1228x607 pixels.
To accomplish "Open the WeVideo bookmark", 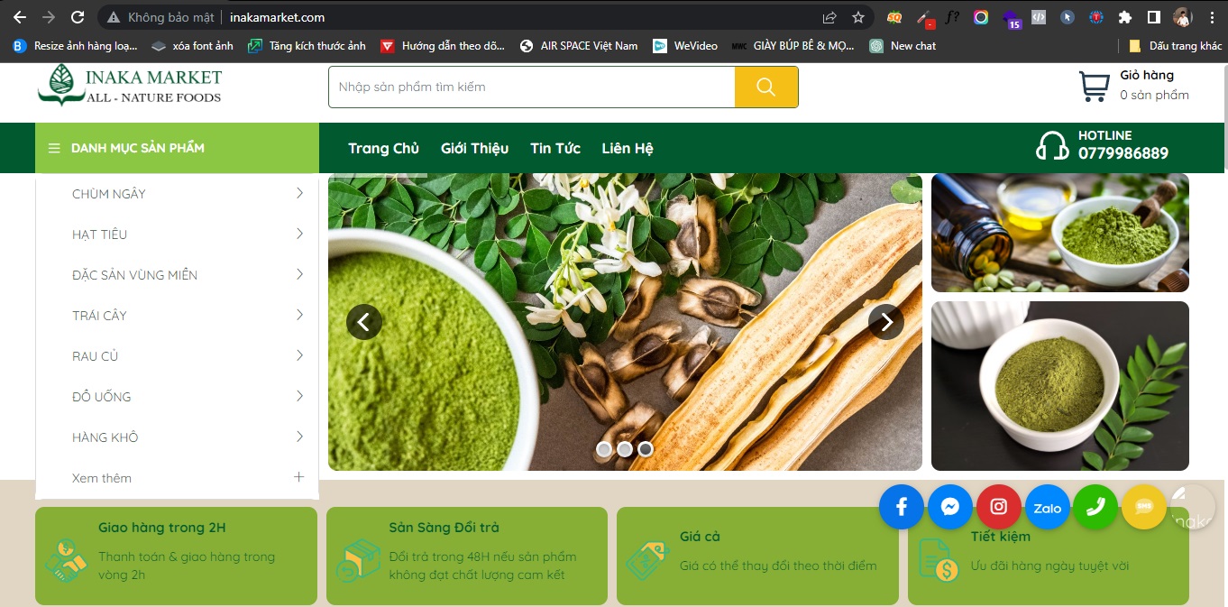I will point(694,45).
